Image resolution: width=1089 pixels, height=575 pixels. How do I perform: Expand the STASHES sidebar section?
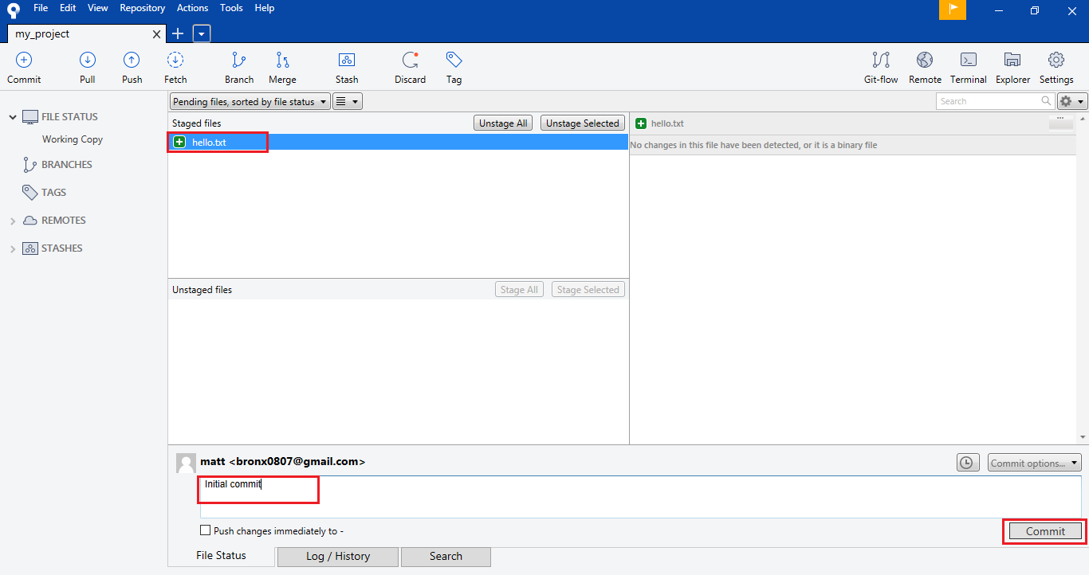click(13, 248)
